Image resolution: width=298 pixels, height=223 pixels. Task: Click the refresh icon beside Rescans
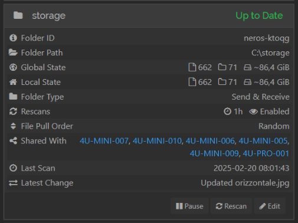tap(13, 112)
